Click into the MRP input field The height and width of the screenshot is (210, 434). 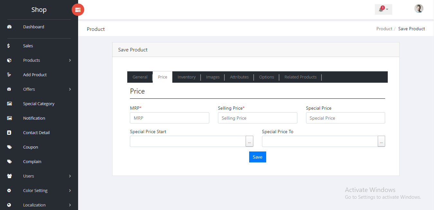pyautogui.click(x=169, y=118)
